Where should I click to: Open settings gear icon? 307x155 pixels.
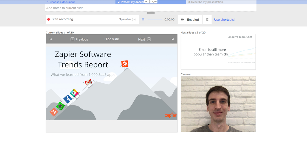click(207, 20)
